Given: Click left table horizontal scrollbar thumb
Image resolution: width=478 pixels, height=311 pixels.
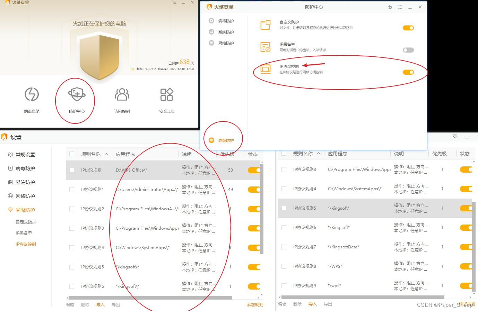Looking at the screenshot, I should (x=151, y=298).
